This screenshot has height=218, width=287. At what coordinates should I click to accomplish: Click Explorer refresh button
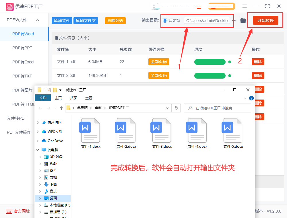[x=176, y=108]
